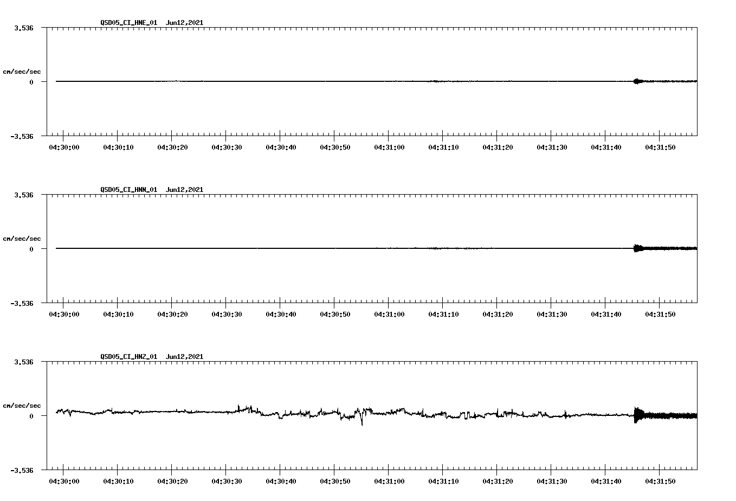Click the -3.536 lower limit on HNZ plot
736x501 pixels.
pos(22,471)
